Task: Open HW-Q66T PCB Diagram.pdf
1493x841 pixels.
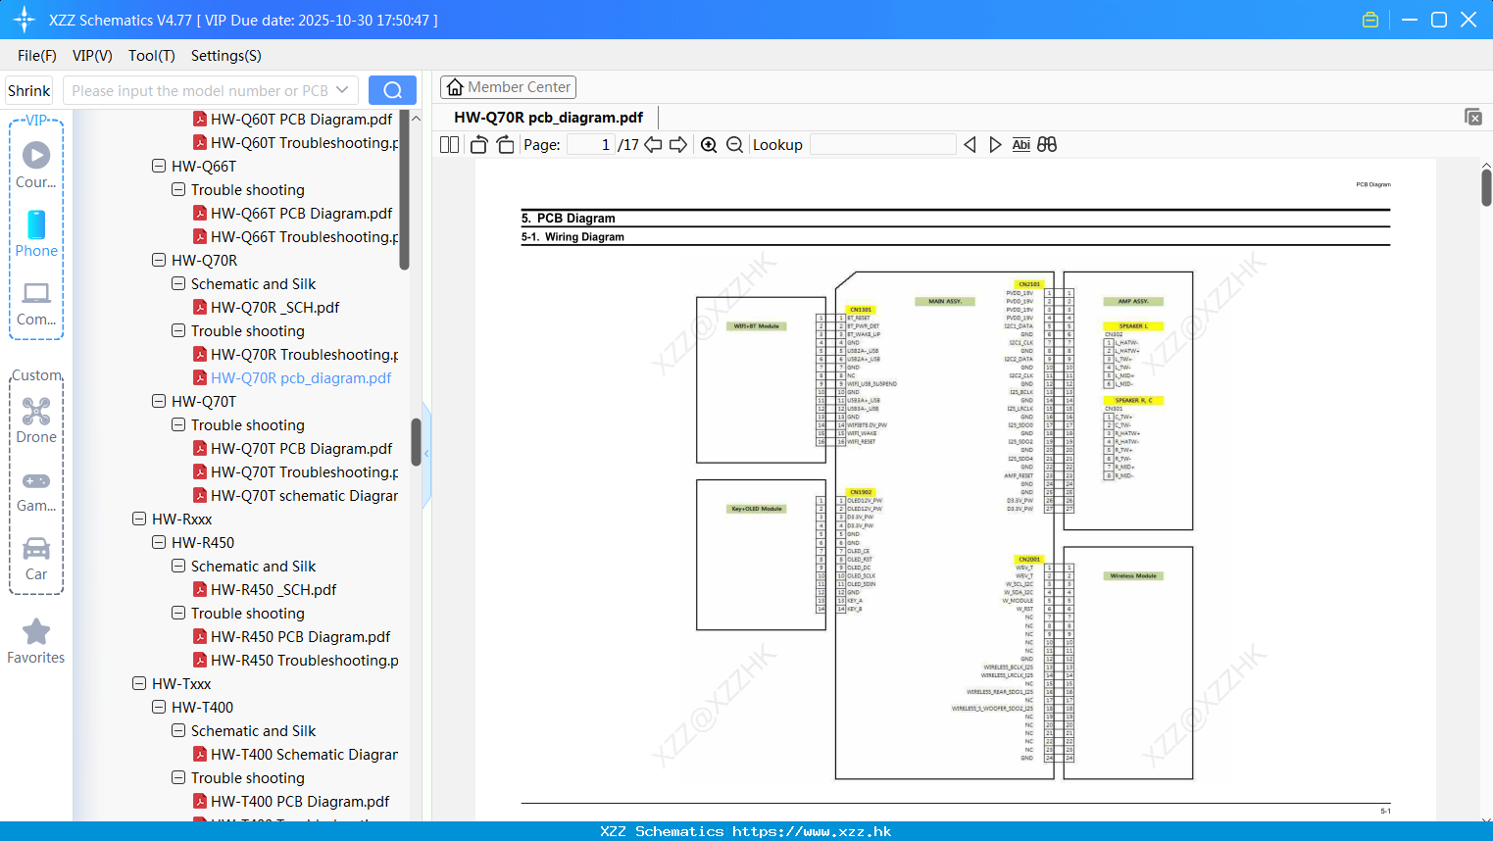Action: 292,213
